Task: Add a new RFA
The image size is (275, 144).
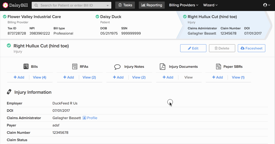Action: point(69,77)
